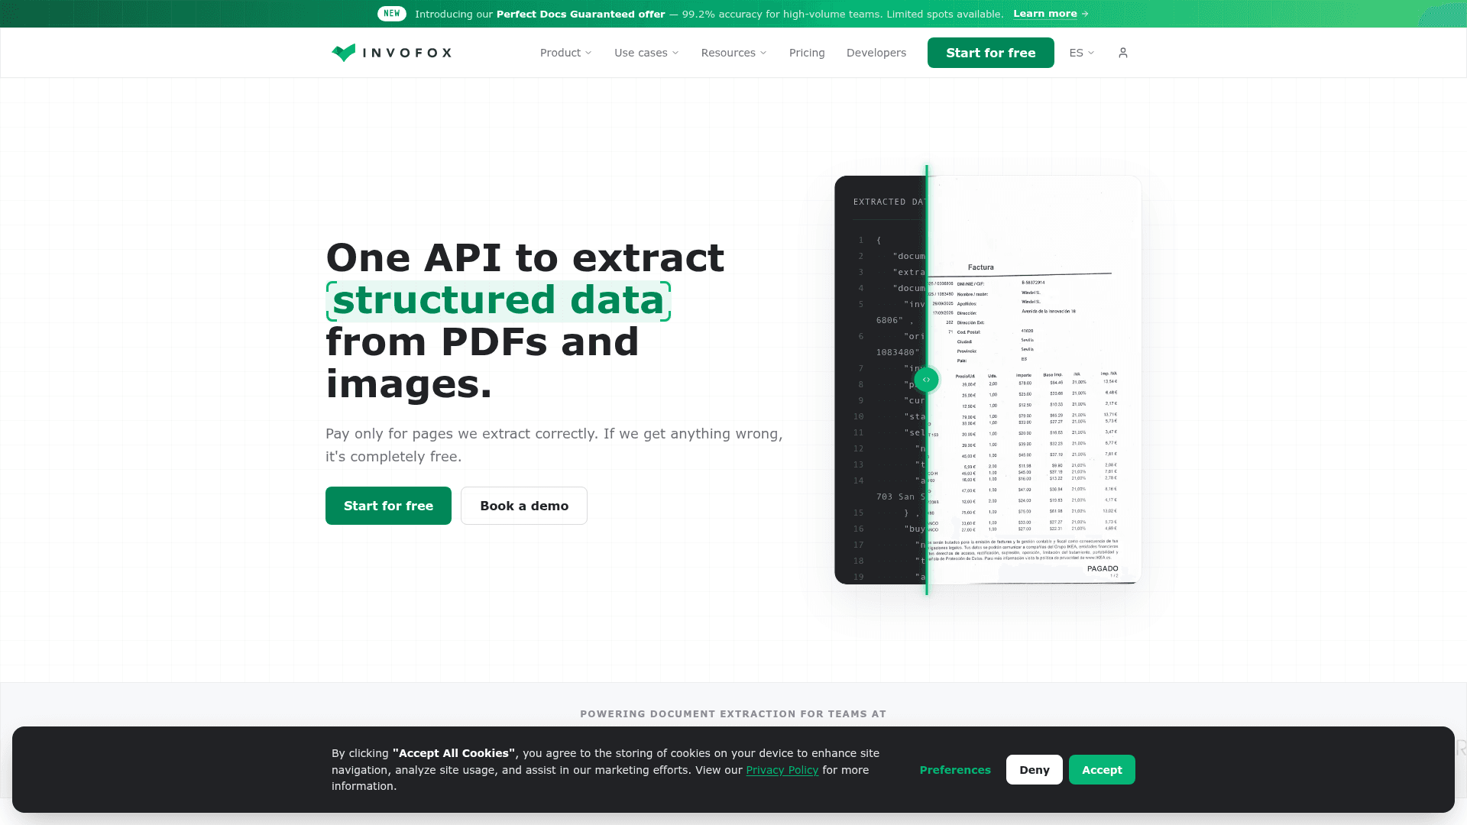Open the user account icon
The width and height of the screenshot is (1467, 825).
[x=1123, y=53]
